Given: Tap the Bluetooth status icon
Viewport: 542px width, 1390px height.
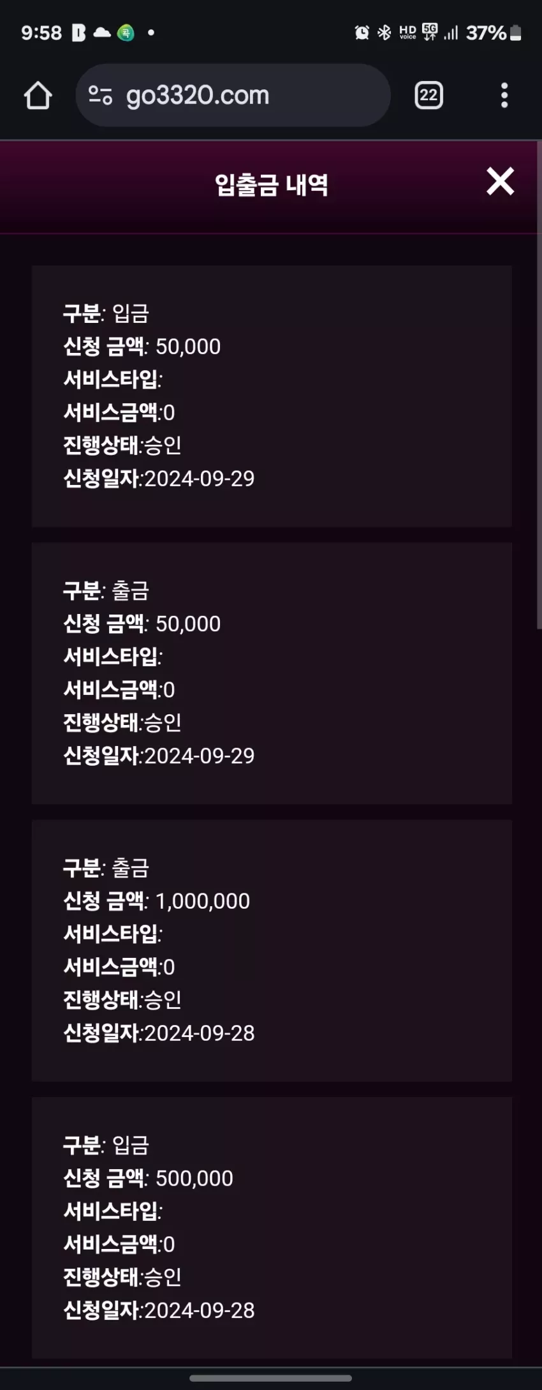Looking at the screenshot, I should point(384,33).
